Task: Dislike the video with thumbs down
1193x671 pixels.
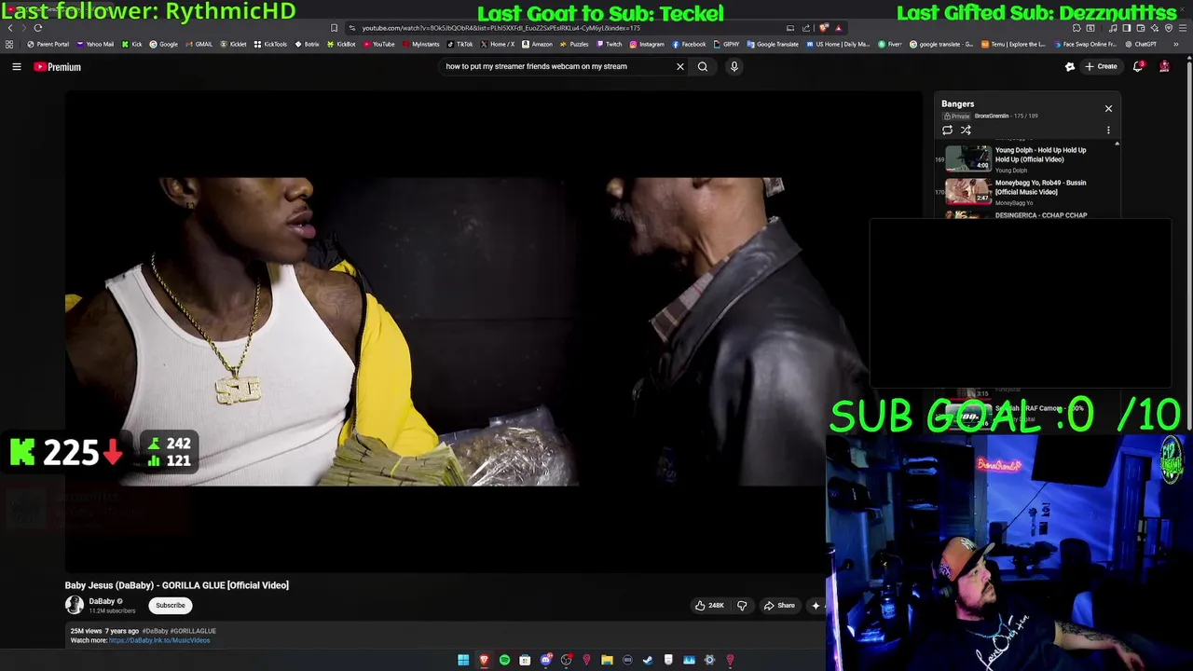Action: [742, 606]
